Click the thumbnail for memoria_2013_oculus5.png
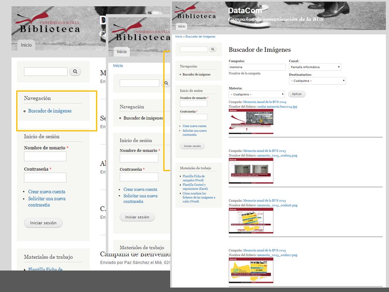This screenshot has width=389, height=292. [x=251, y=171]
